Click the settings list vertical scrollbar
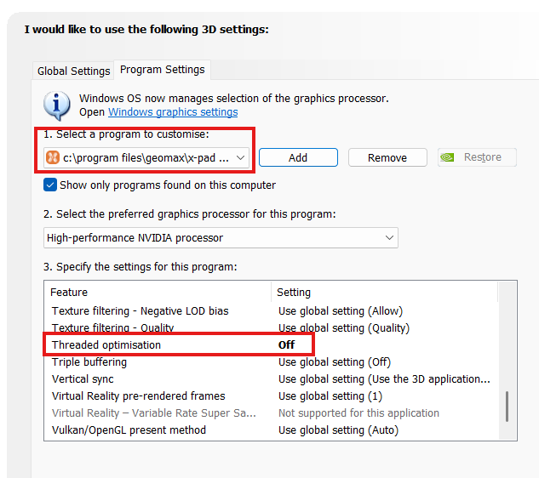The image size is (539, 478). click(507, 406)
